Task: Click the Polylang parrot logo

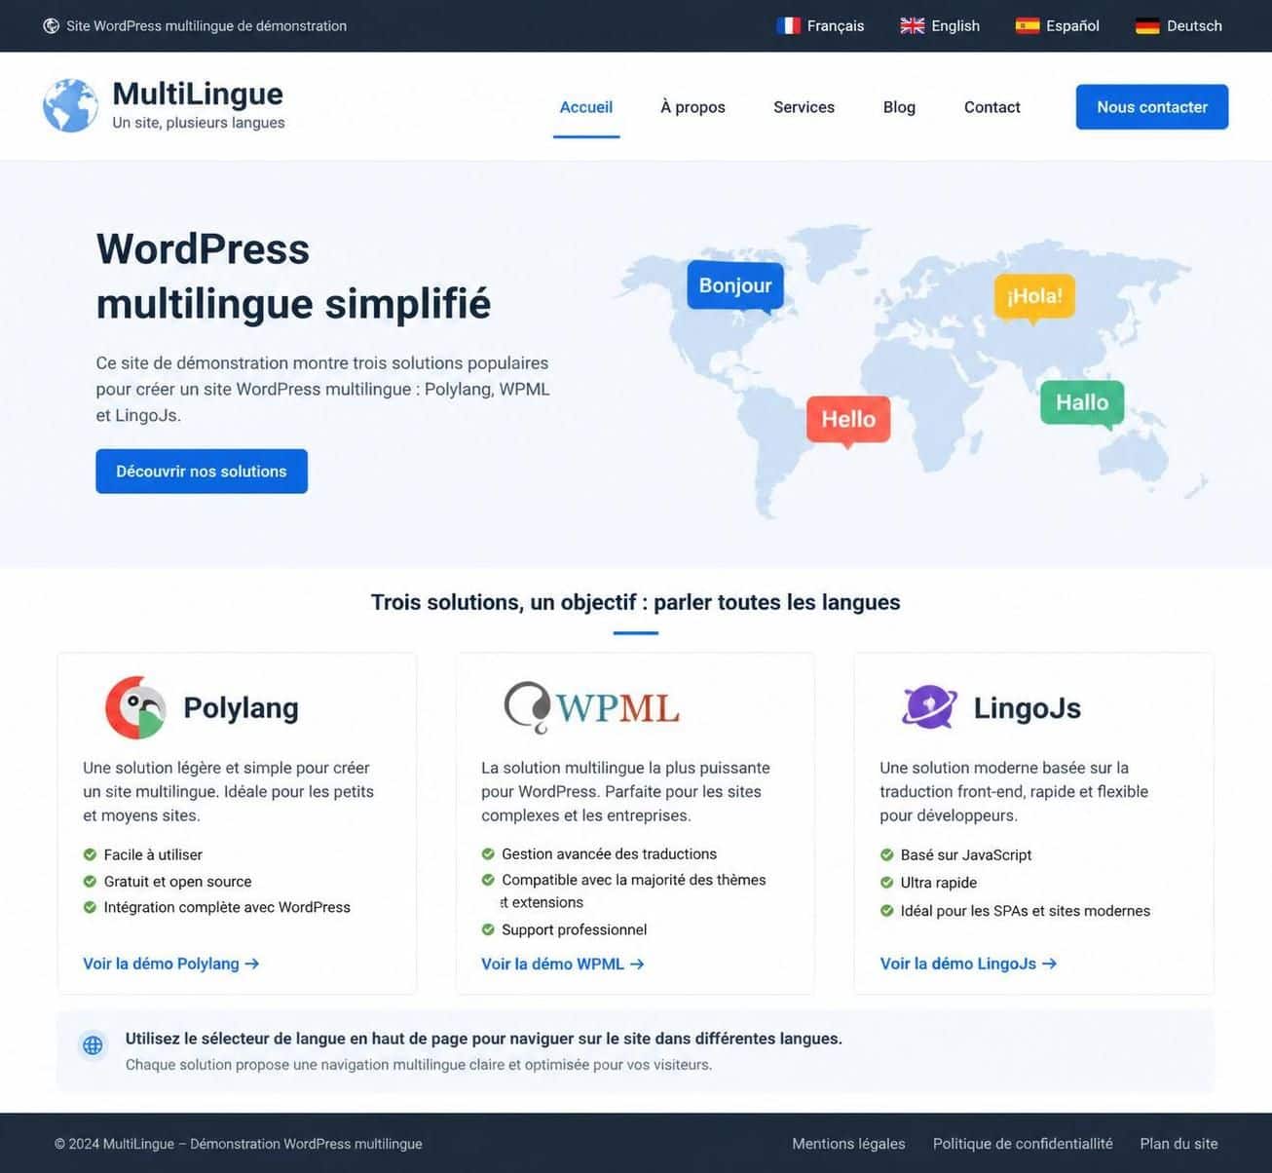Action: (x=135, y=707)
